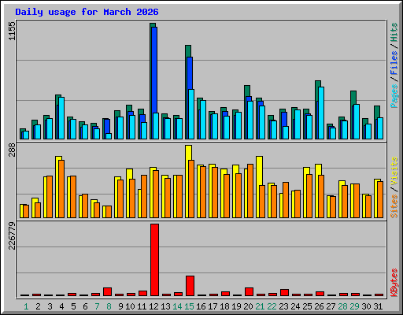Screen dimensions: 403x315
Task: Click the red KBytes bar for day 8
Action: click(x=107, y=291)
